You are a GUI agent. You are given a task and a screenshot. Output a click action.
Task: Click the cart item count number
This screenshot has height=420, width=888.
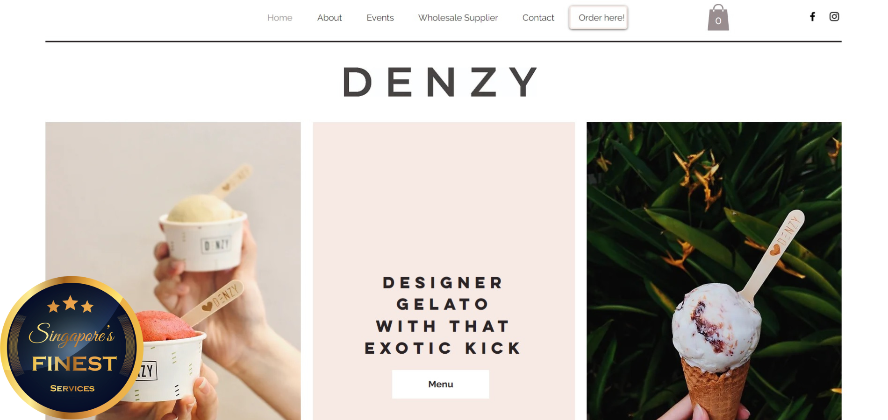[718, 21]
